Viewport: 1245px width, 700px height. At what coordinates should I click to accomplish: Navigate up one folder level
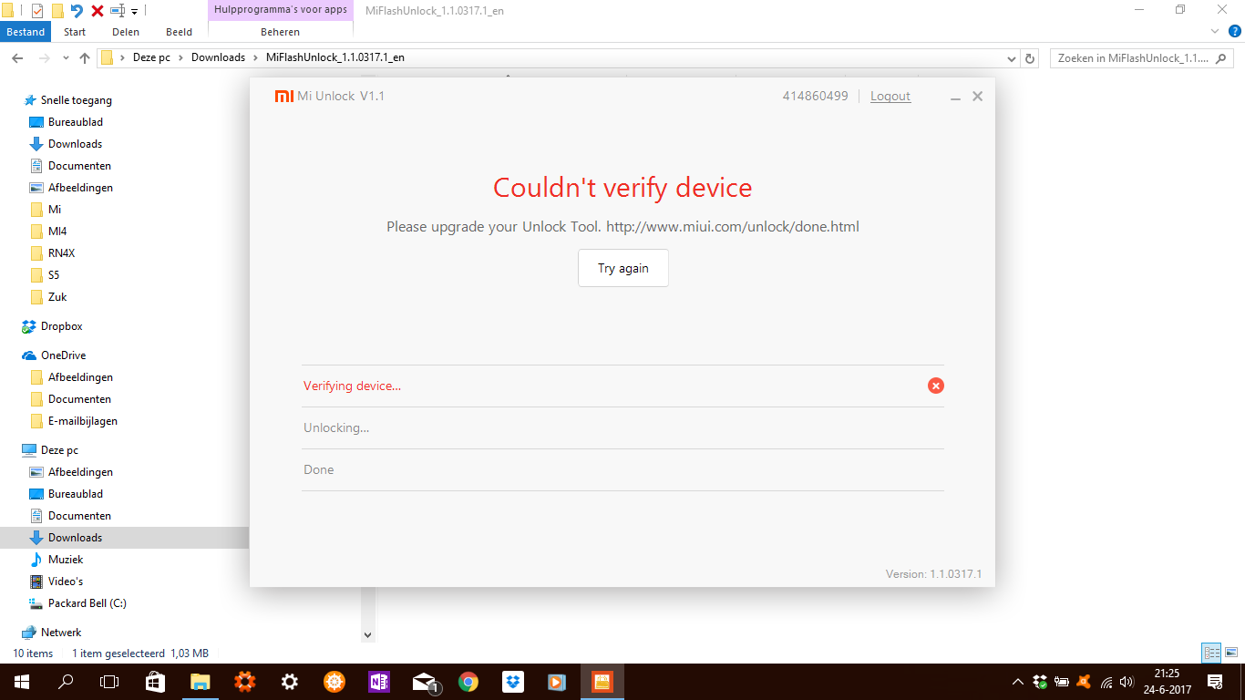tap(85, 57)
